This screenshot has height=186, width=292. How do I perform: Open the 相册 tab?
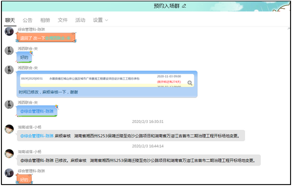coord(45,20)
